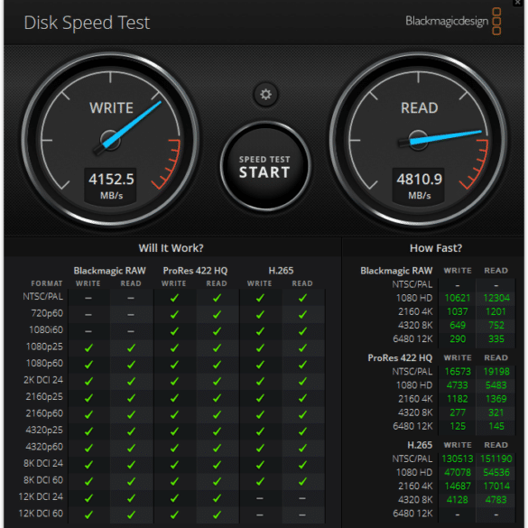Click the 1080p60 format row label

tap(44, 363)
